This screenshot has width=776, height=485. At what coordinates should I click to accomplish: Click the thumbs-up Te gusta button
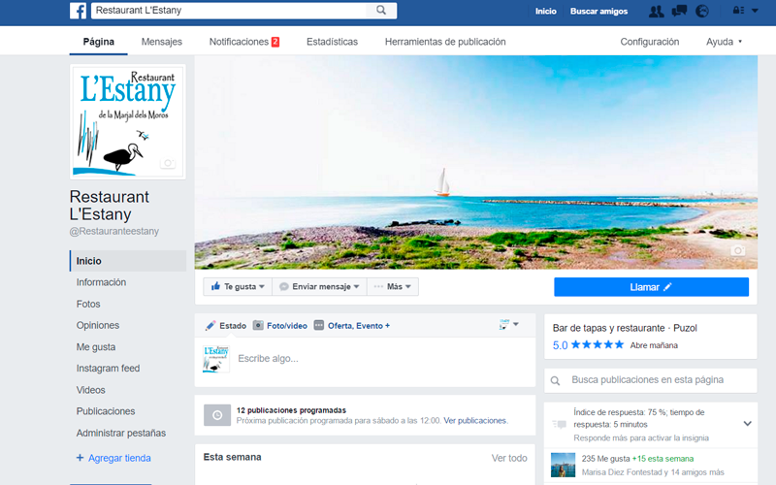point(238,286)
